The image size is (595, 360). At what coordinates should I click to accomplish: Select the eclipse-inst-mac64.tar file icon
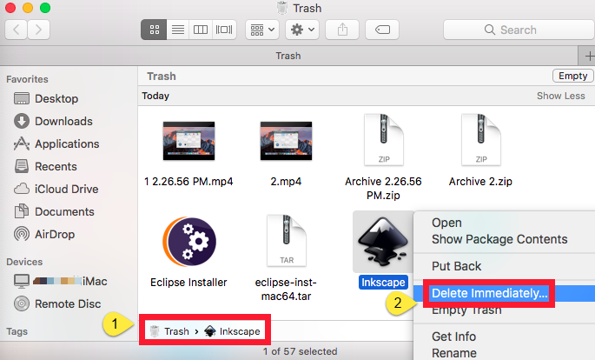(286, 241)
